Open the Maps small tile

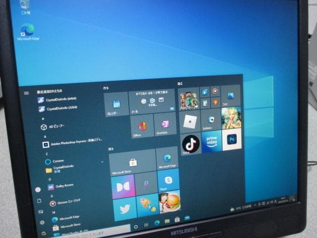(x=215, y=102)
